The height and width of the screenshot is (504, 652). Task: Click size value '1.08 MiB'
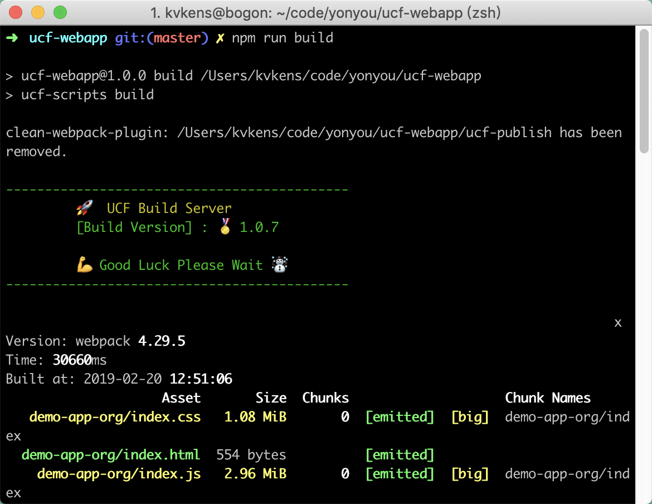tap(255, 417)
